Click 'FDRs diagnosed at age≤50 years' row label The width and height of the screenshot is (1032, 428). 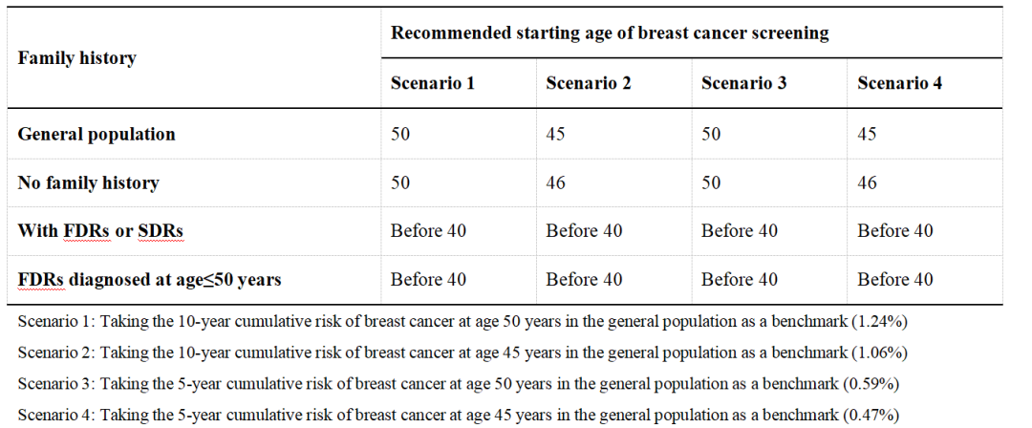tap(149, 280)
